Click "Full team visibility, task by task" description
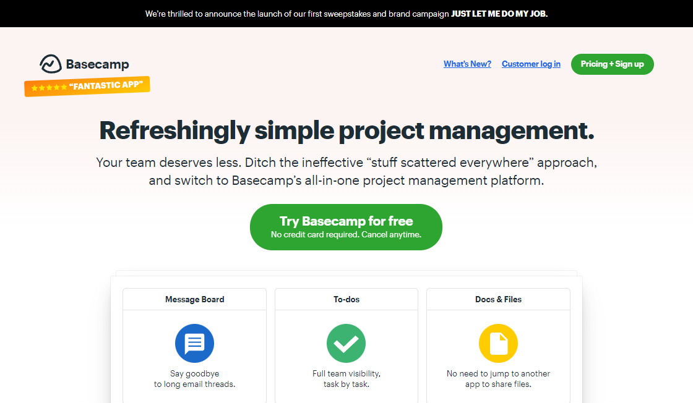The height and width of the screenshot is (403, 693). tap(346, 379)
